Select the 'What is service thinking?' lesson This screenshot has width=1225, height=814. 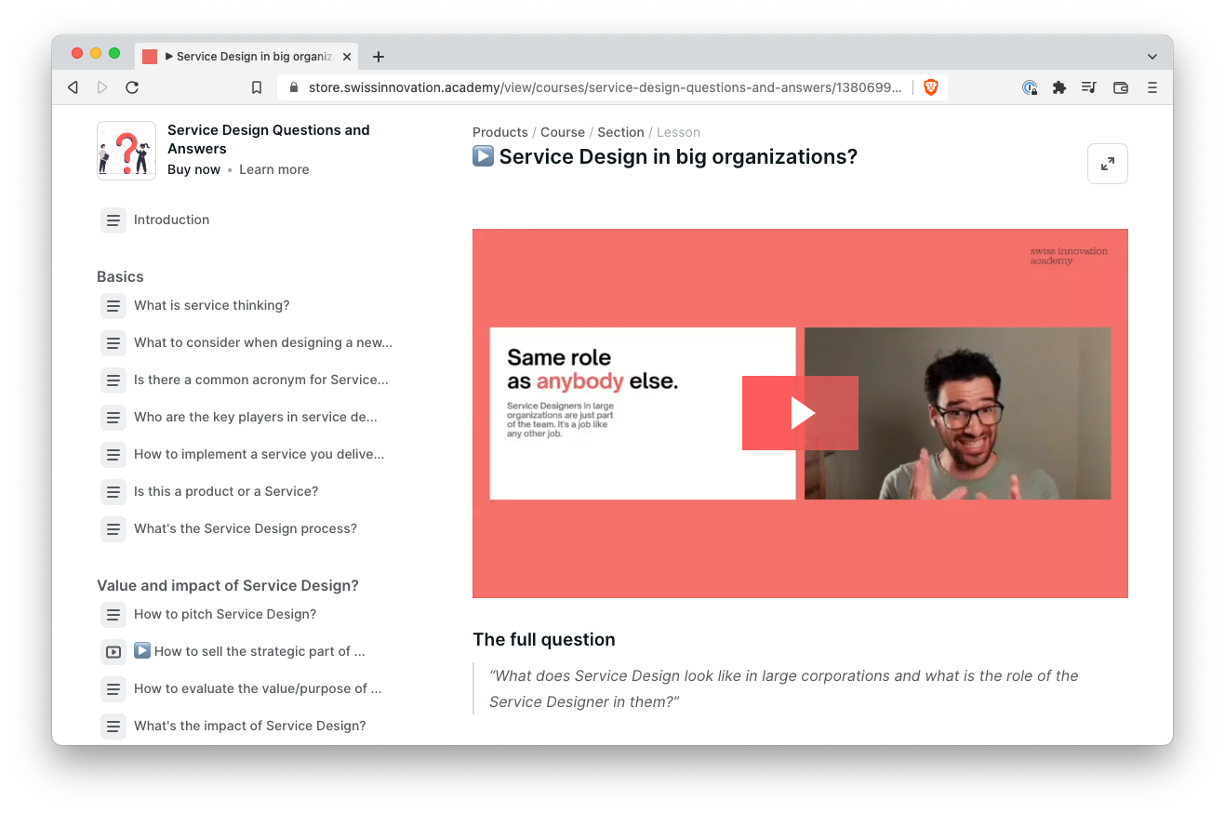pyautogui.click(x=211, y=305)
